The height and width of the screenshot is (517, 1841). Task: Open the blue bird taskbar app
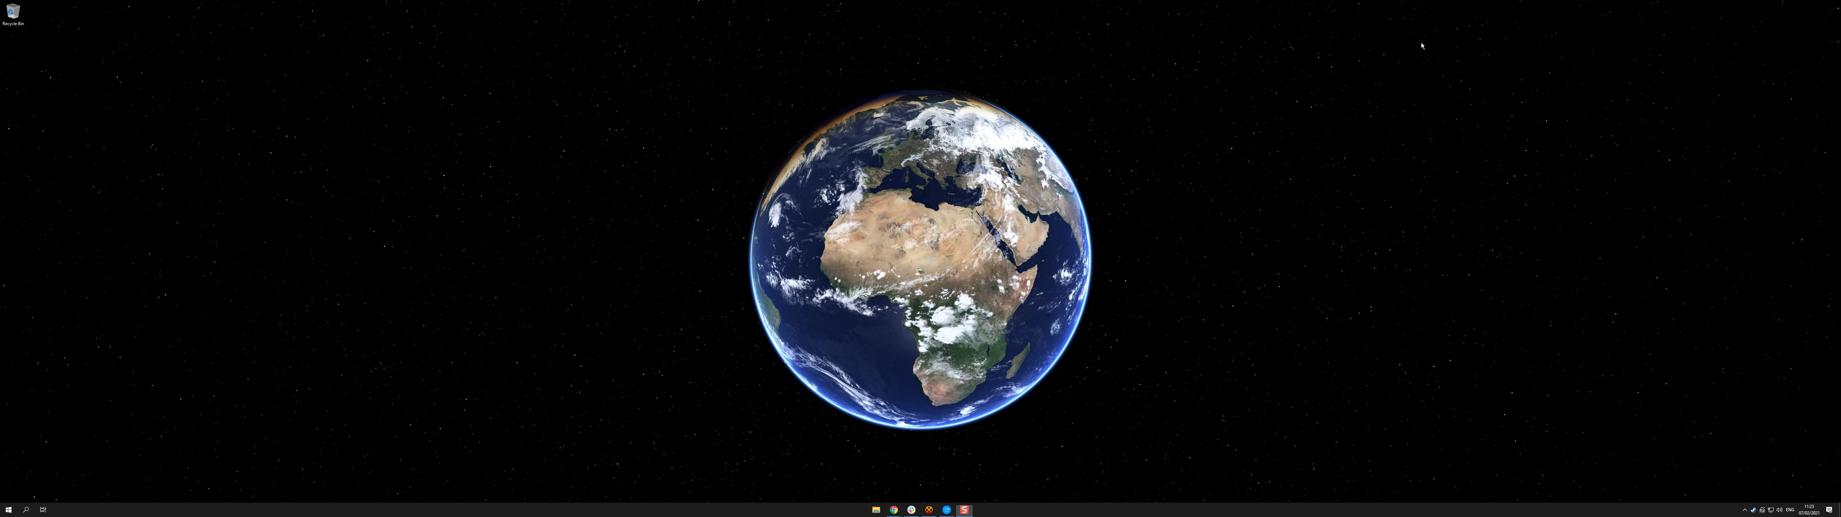point(946,510)
